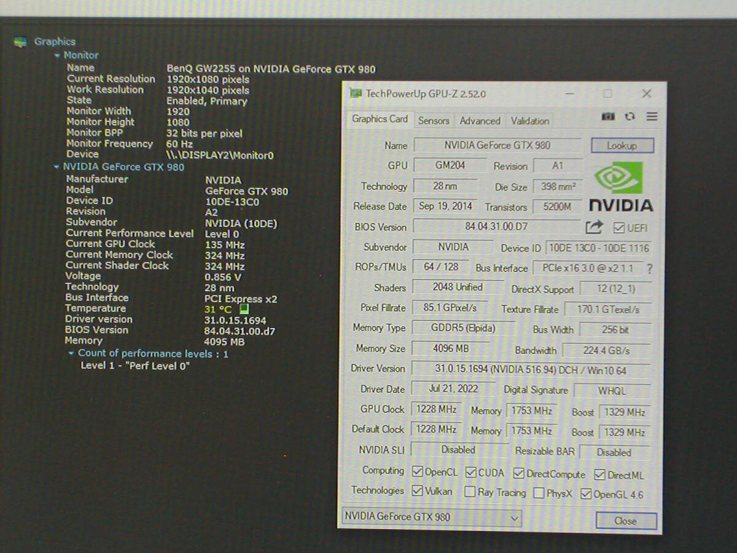Close GPU-Z with the title bar X
The width and height of the screenshot is (737, 553).
[647, 93]
